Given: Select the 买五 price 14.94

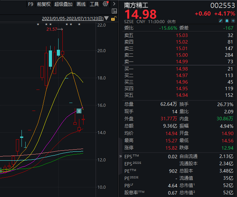Looking at the screenshot, I should (x=182, y=95).
